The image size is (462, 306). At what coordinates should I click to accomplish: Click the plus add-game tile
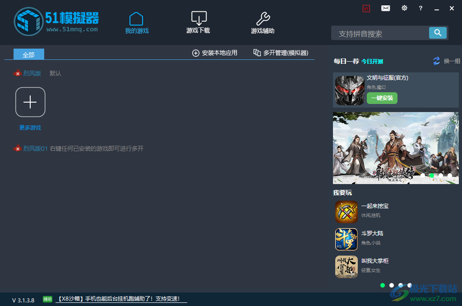tap(30, 102)
